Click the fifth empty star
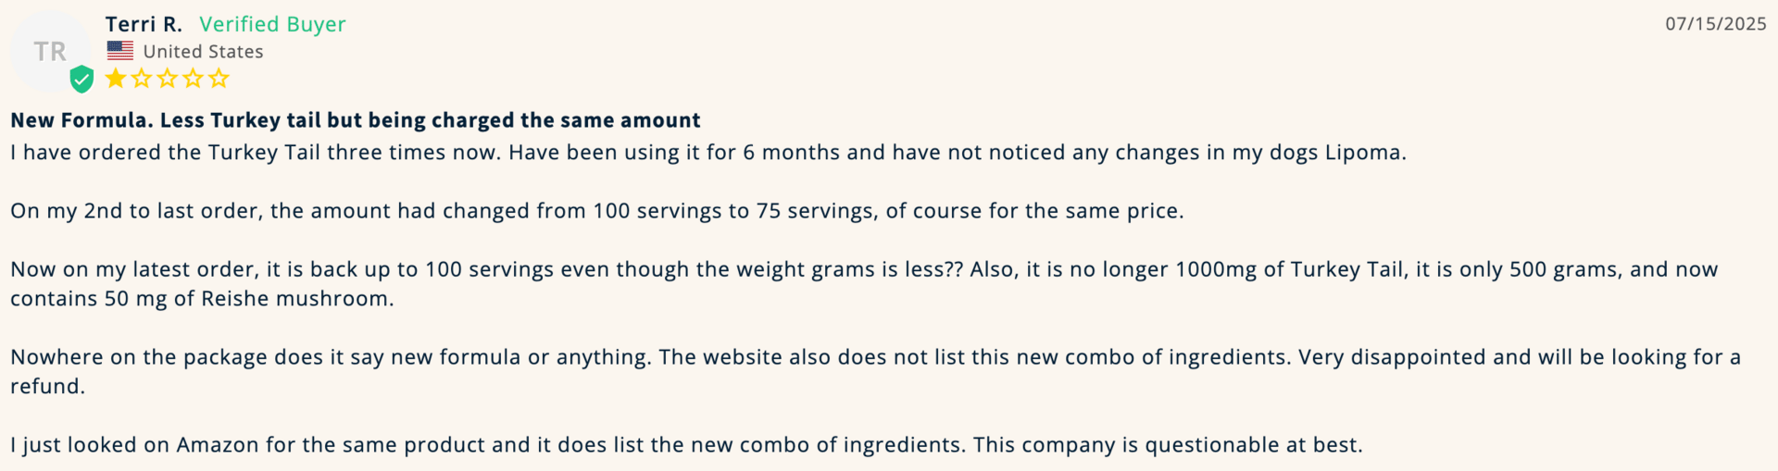 pyautogui.click(x=219, y=79)
